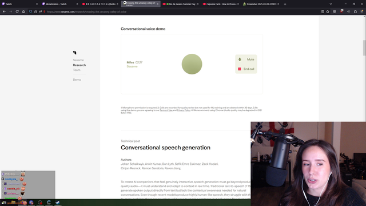Screen dimensions: 366x206
Task: Open the Privacy Policy link
Action: (x=184, y=110)
